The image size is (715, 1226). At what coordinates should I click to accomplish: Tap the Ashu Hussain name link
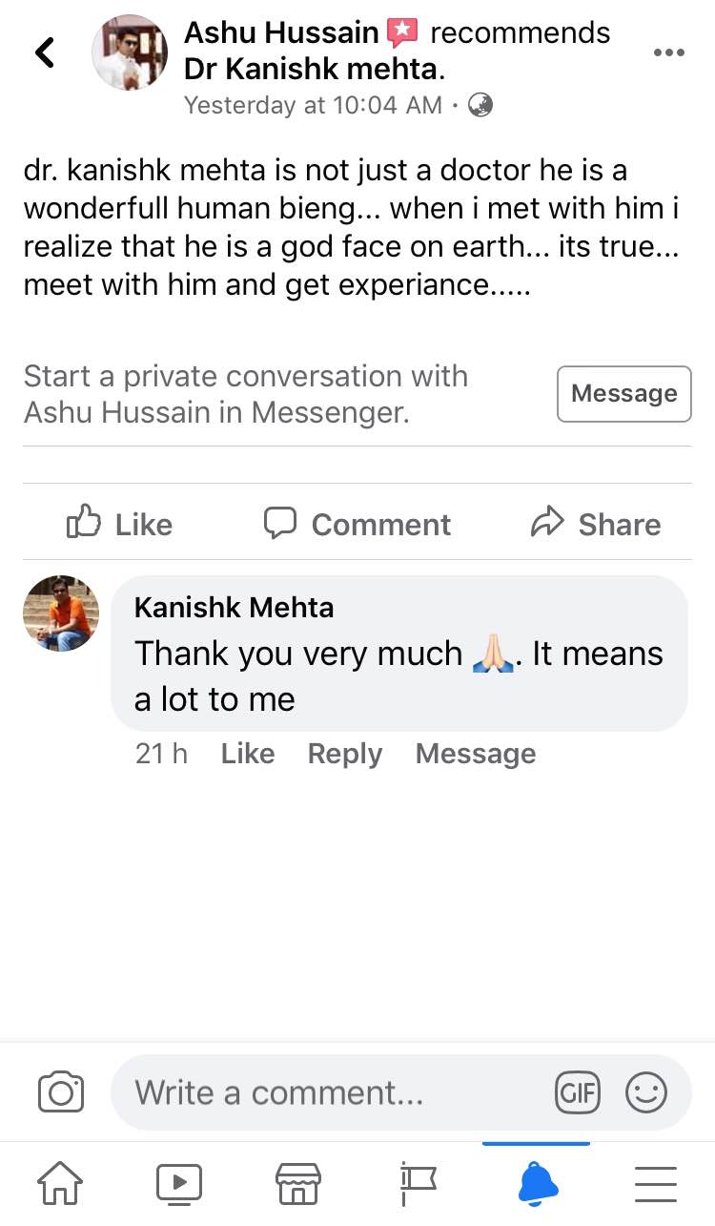pyautogui.click(x=281, y=32)
